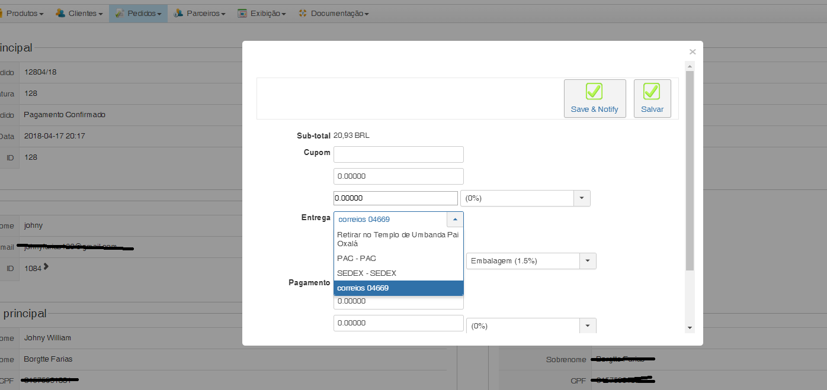827x390 pixels.
Task: Click the green checkmark on Save & Notify
Action: pos(594,92)
